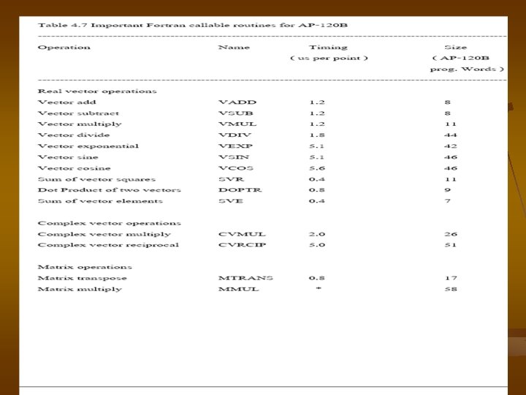The height and width of the screenshot is (395, 526).
Task: Click the 'Vector exponential' row label
Action: [x=88, y=146]
